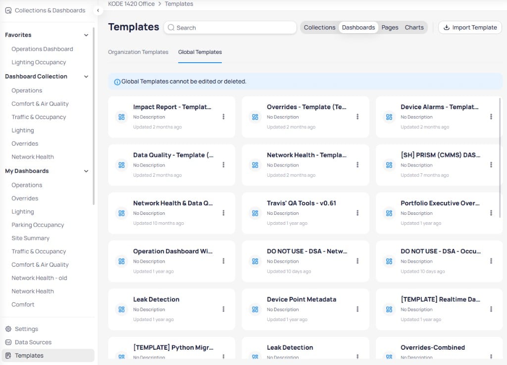Image resolution: width=507 pixels, height=365 pixels.
Task: Click dashboard icon on Travis' QA Tools card
Action: click(255, 213)
